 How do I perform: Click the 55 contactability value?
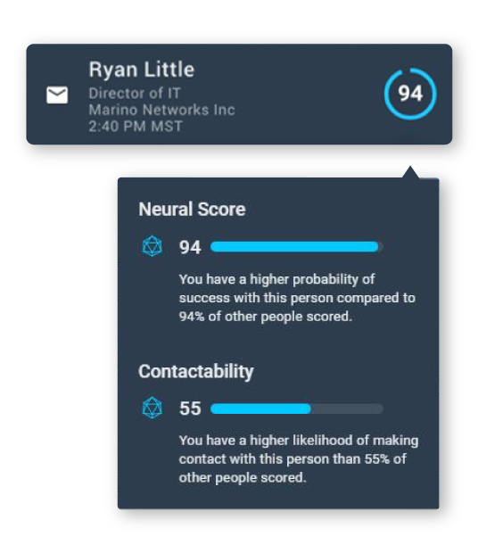(190, 409)
